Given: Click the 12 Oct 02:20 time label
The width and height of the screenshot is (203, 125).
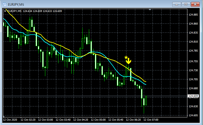Looking at the screenshot, I should [x=28, y=120].
